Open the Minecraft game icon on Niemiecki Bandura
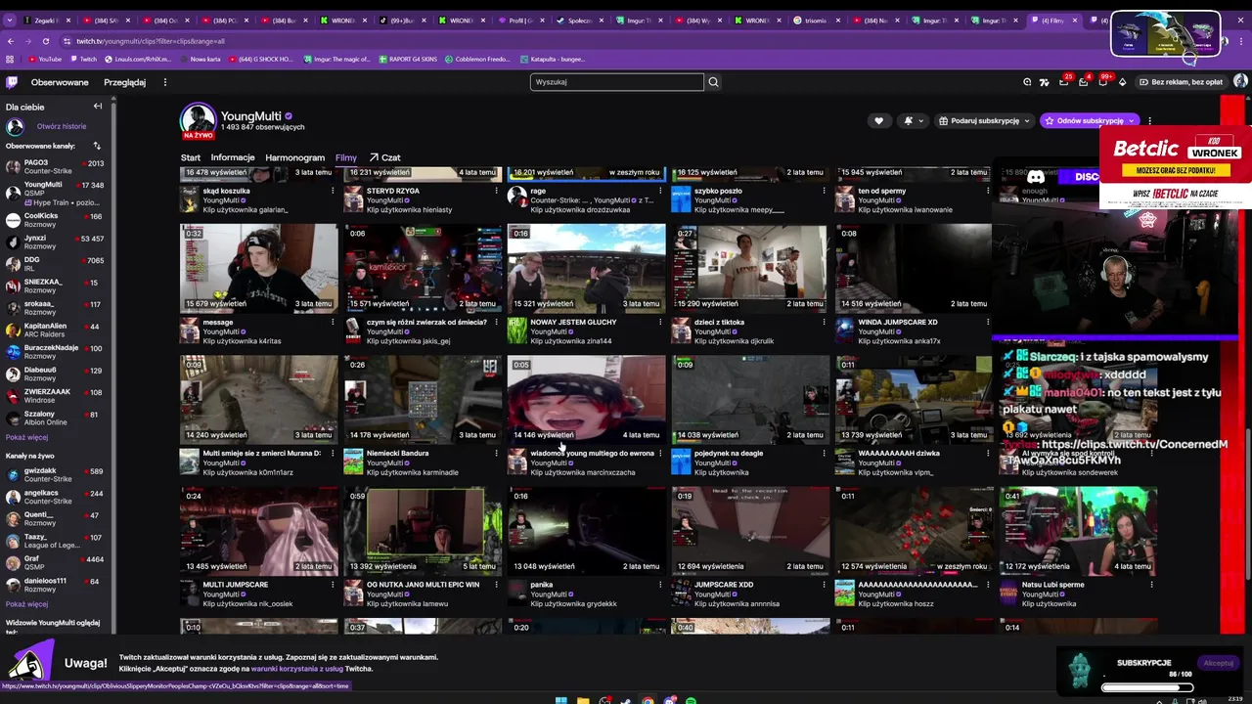This screenshot has height=704, width=1252. pos(353,462)
